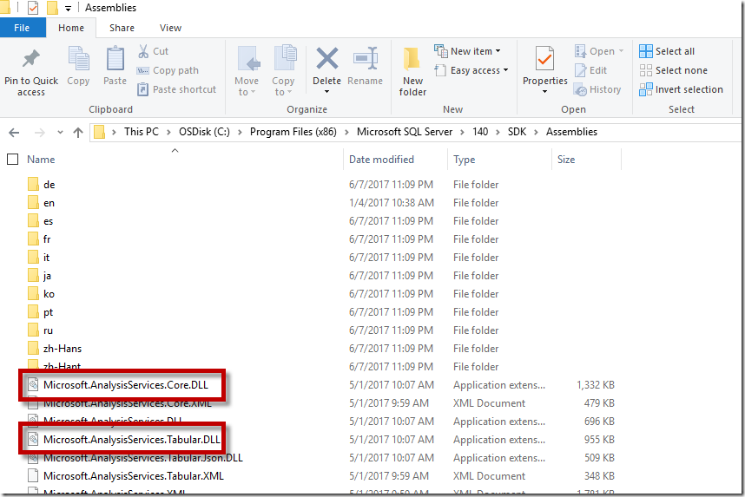Switch to the Home tab
This screenshot has width=745, height=497.
coord(71,28)
